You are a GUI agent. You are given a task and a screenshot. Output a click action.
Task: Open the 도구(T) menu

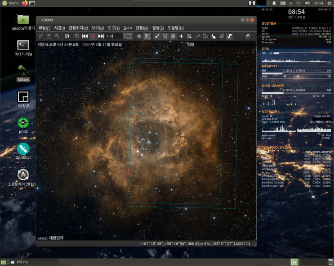pyautogui.click(x=114, y=28)
